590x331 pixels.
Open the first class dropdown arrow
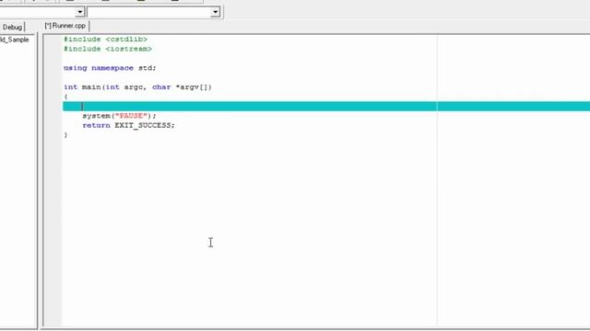pyautogui.click(x=80, y=12)
